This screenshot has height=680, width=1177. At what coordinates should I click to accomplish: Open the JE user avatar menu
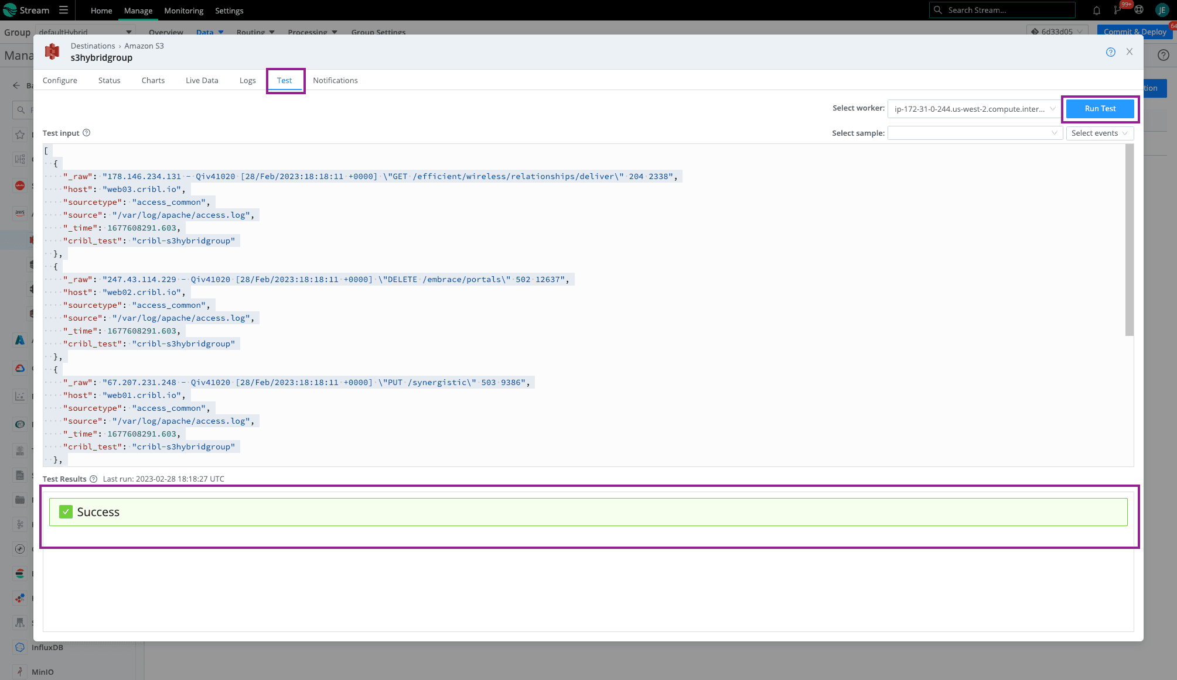pos(1162,10)
